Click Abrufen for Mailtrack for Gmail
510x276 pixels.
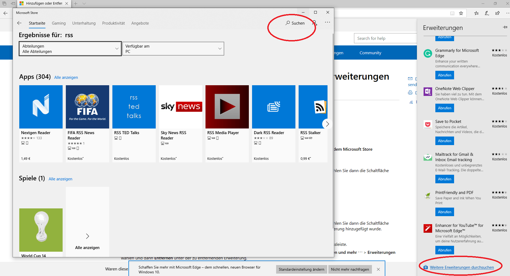[444, 179]
